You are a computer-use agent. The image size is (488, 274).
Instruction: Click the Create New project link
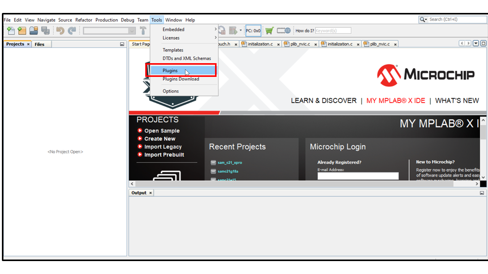160,139
